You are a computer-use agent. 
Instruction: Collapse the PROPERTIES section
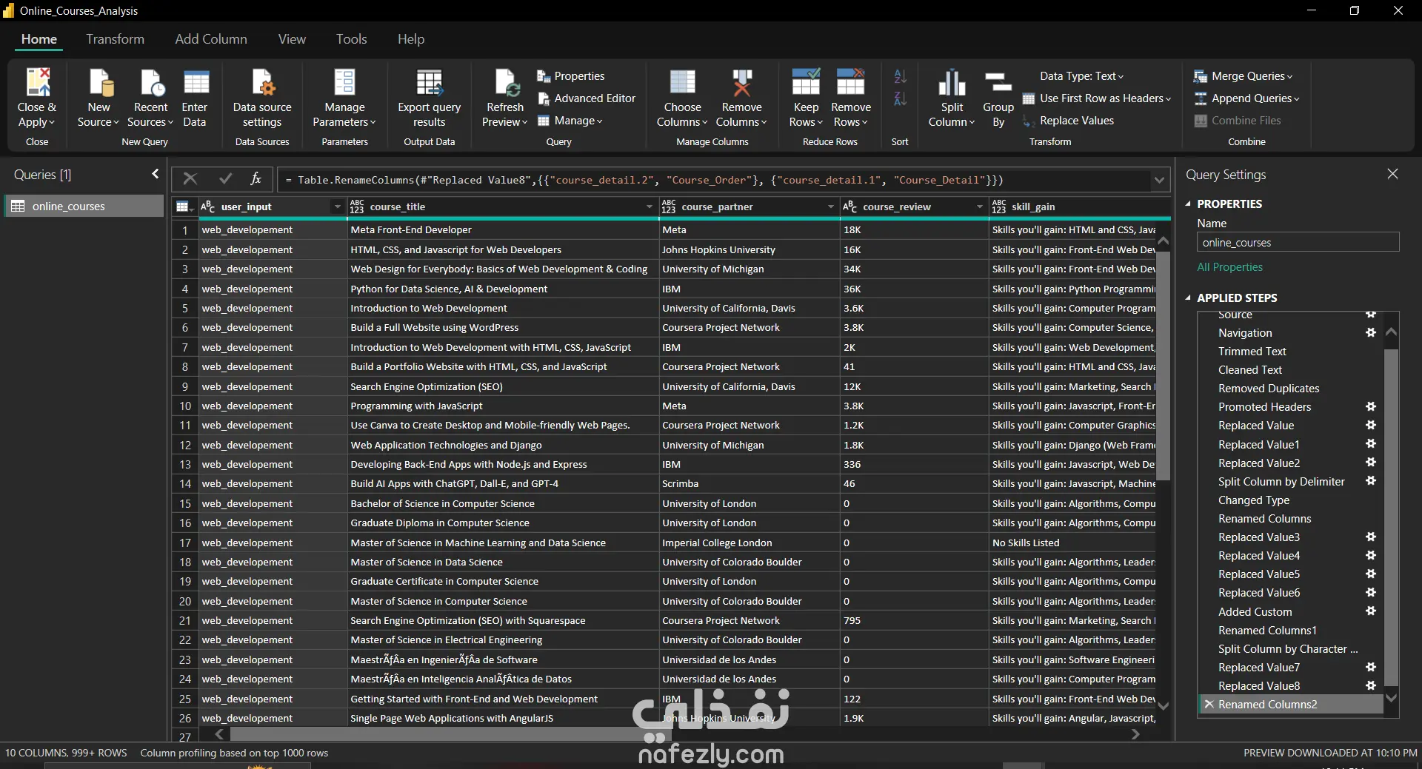click(x=1188, y=204)
